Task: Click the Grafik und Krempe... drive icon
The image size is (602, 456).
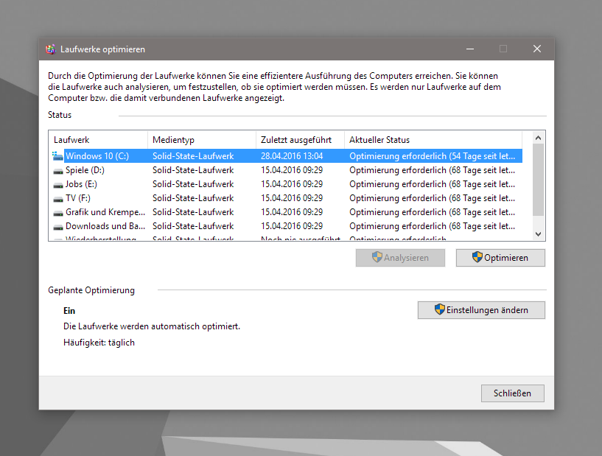Action: pyautogui.click(x=58, y=213)
